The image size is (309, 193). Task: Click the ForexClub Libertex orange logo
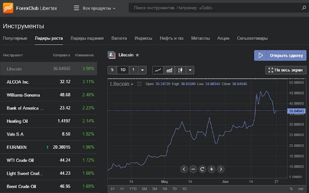8,8
